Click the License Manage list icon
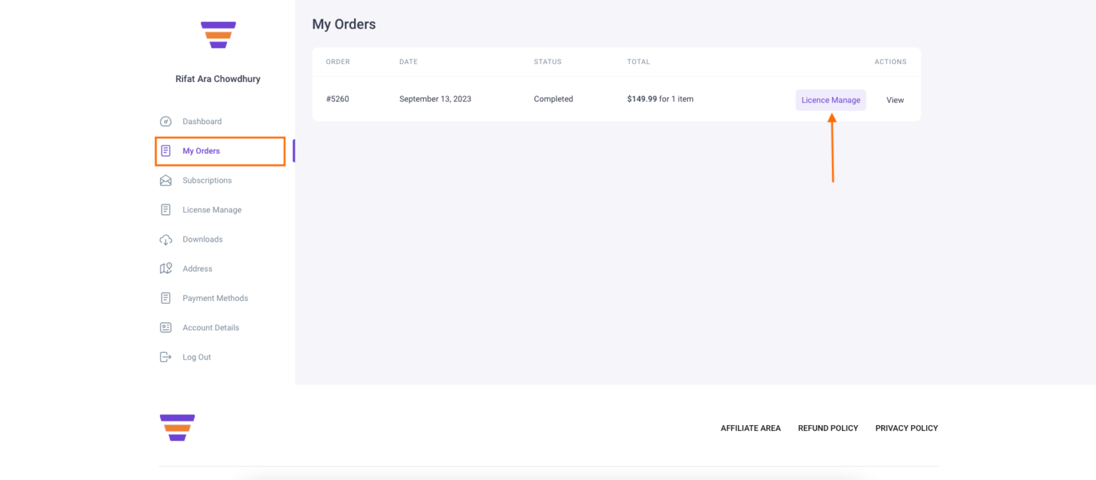Screen dimensions: 1096x480 [x=166, y=209]
